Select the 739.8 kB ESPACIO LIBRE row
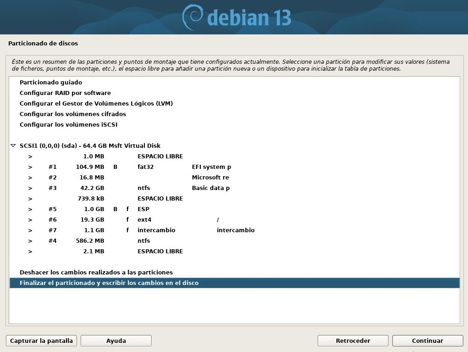468x352 pixels. [x=234, y=198]
